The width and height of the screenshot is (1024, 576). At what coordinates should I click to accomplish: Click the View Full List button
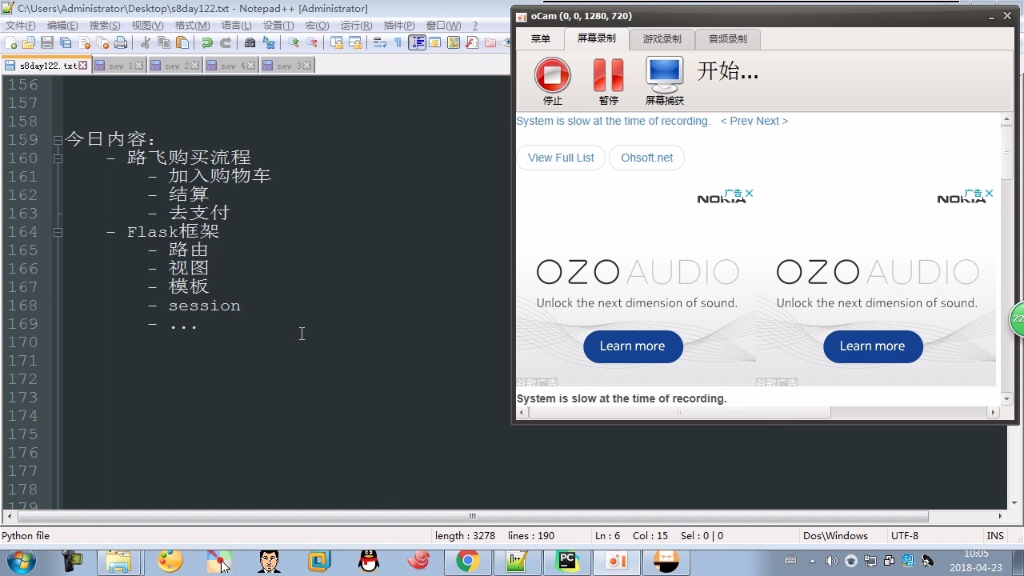561,158
